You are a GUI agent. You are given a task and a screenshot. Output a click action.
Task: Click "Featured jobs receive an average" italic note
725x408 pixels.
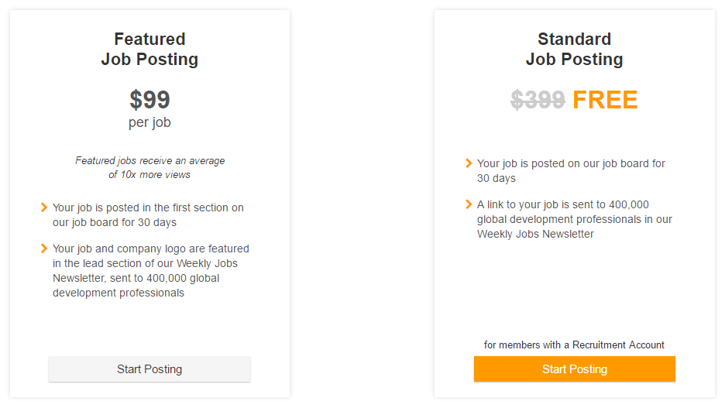[x=149, y=160]
